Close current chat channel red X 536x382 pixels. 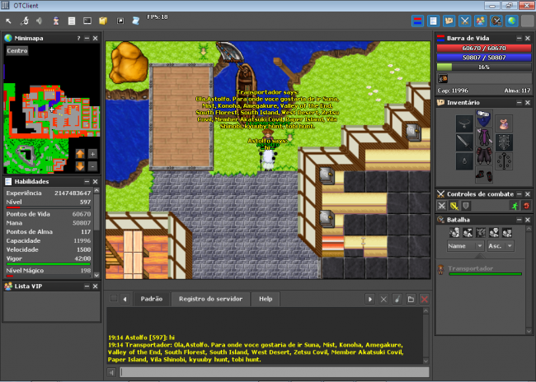tap(424, 300)
